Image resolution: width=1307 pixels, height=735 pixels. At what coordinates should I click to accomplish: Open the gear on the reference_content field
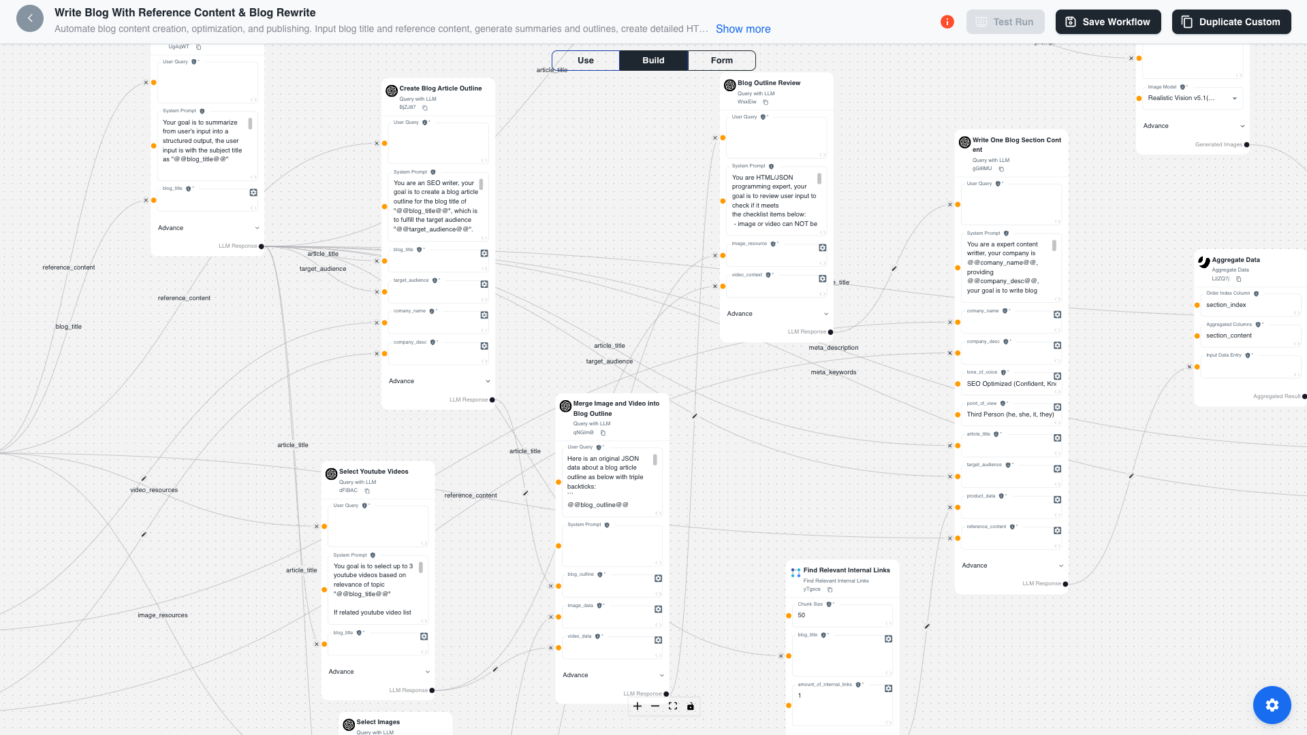(x=1057, y=530)
